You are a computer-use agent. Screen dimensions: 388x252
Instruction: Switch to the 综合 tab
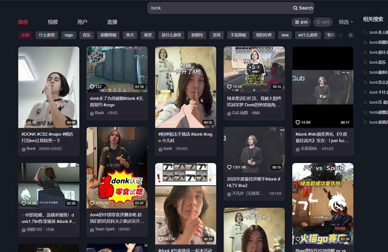pos(23,22)
